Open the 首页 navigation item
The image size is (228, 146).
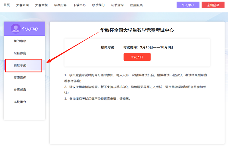(x=7, y=5)
